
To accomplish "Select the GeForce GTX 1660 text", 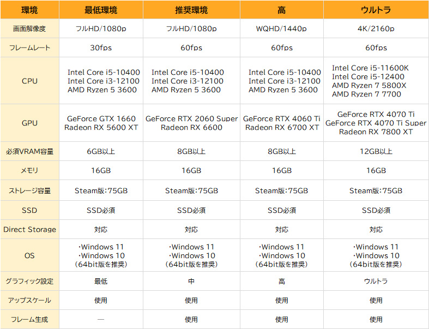I will (101, 118).
